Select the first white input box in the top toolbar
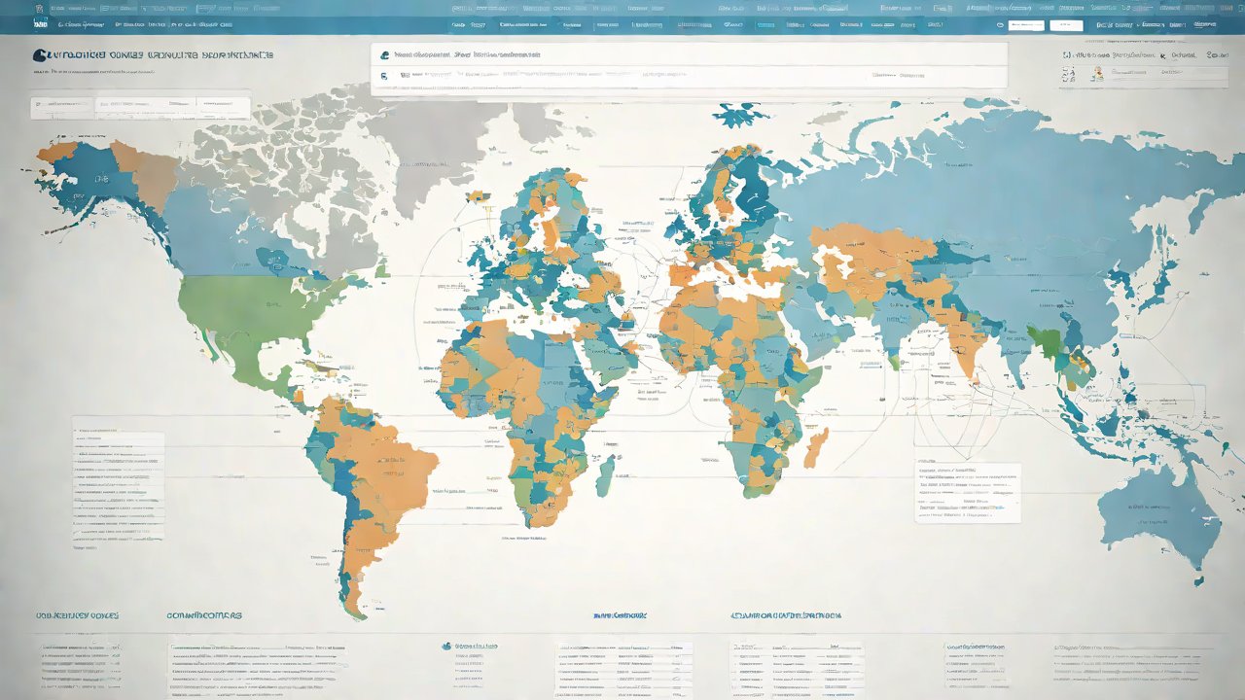Viewport: 1245px width, 700px height. (x=1024, y=23)
